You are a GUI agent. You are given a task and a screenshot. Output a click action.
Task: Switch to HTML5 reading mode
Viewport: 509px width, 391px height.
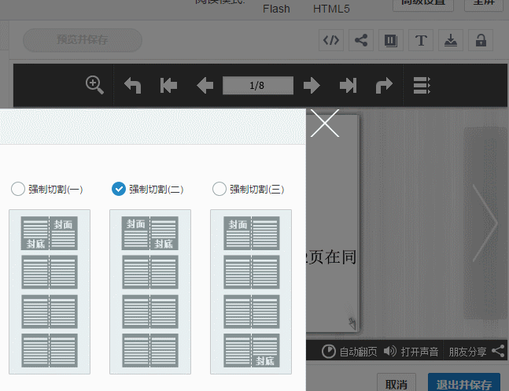click(x=331, y=9)
